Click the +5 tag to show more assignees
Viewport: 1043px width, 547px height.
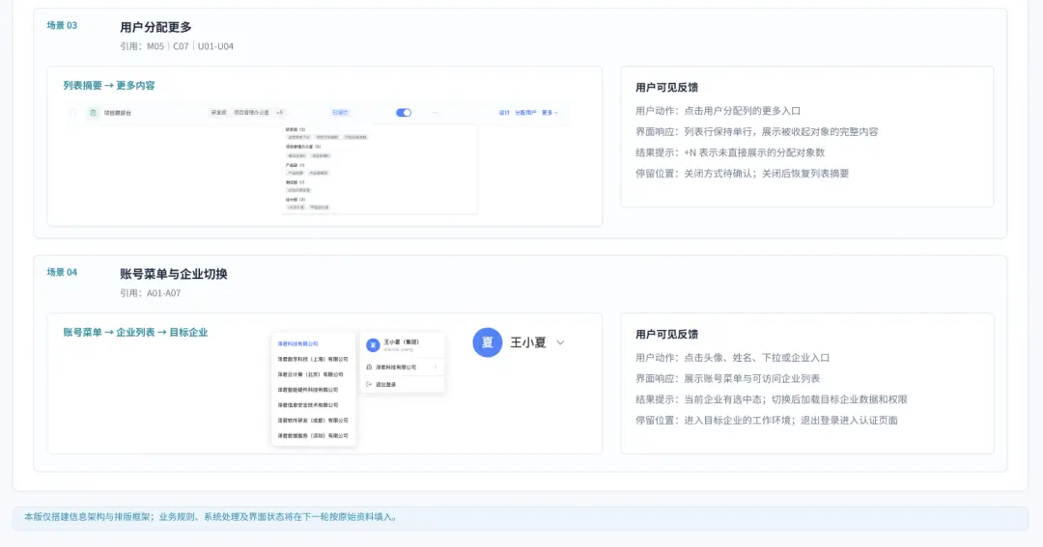[280, 113]
